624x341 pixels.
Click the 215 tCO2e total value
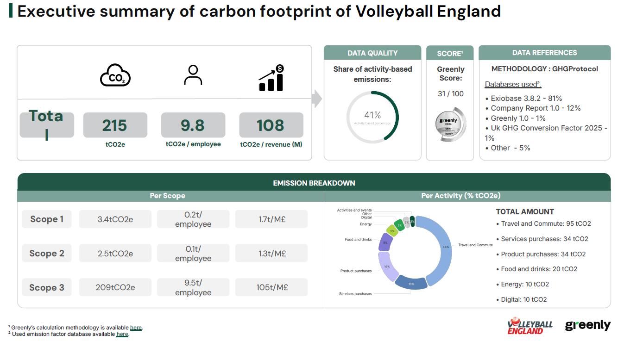point(115,125)
